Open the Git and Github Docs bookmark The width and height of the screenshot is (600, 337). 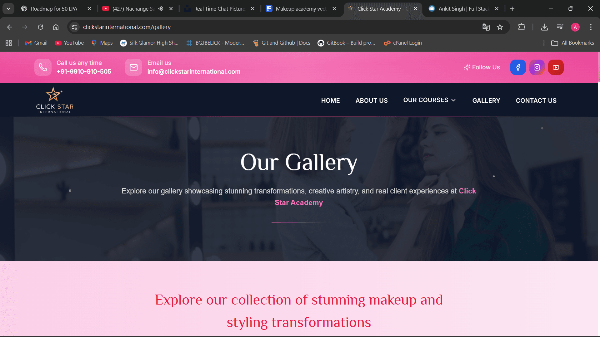[281, 43]
